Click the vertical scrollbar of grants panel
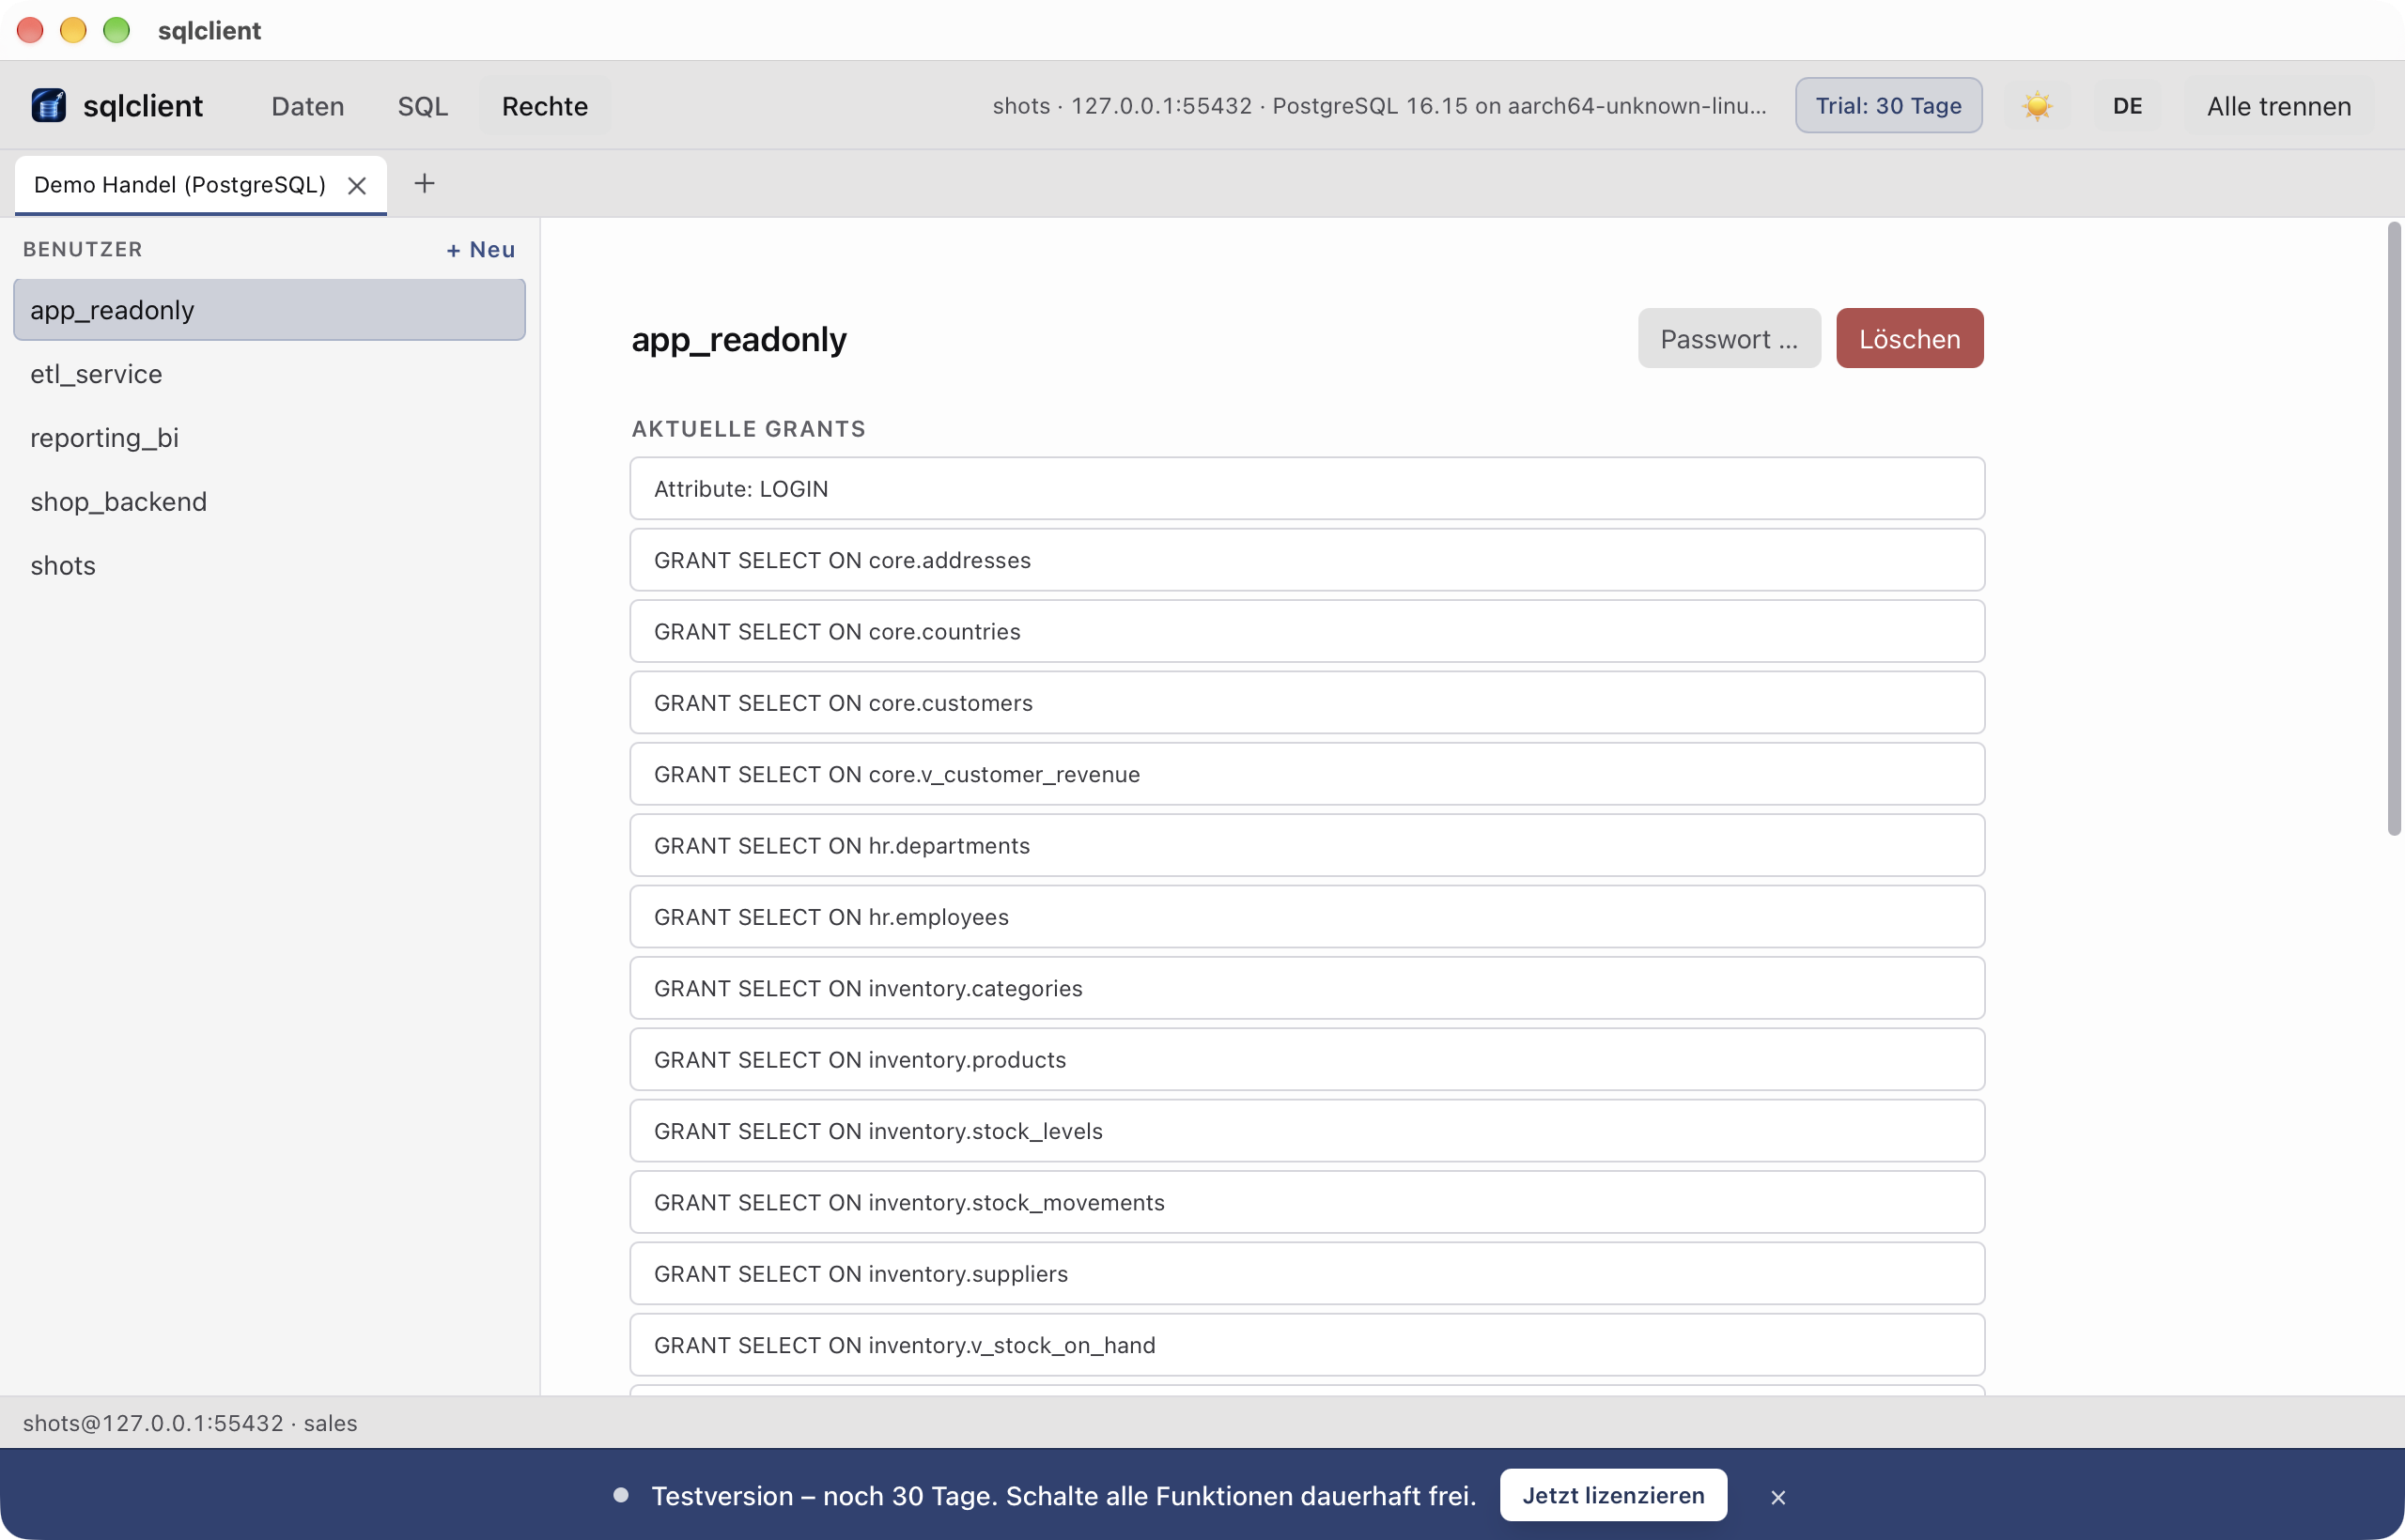This screenshot has height=1540, width=2405. point(2394,529)
